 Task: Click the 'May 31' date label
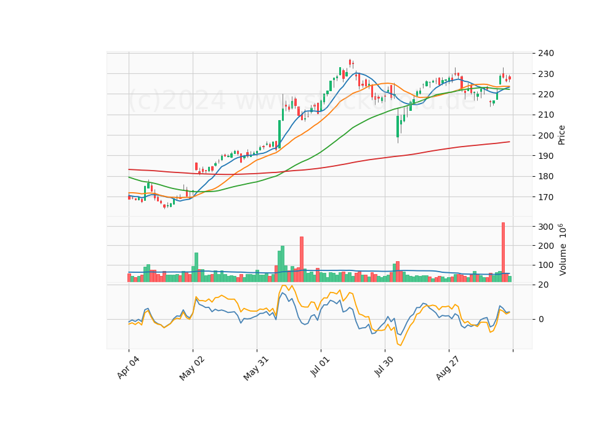pos(256,368)
